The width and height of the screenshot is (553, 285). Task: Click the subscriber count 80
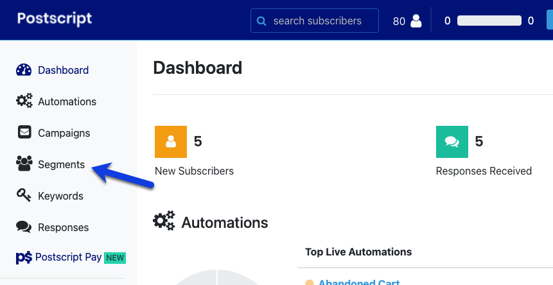[399, 21]
